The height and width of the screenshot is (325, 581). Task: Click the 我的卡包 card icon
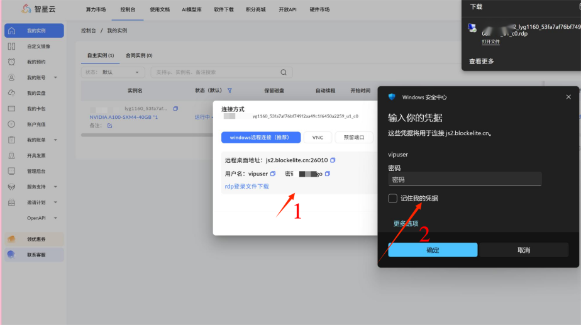click(11, 109)
